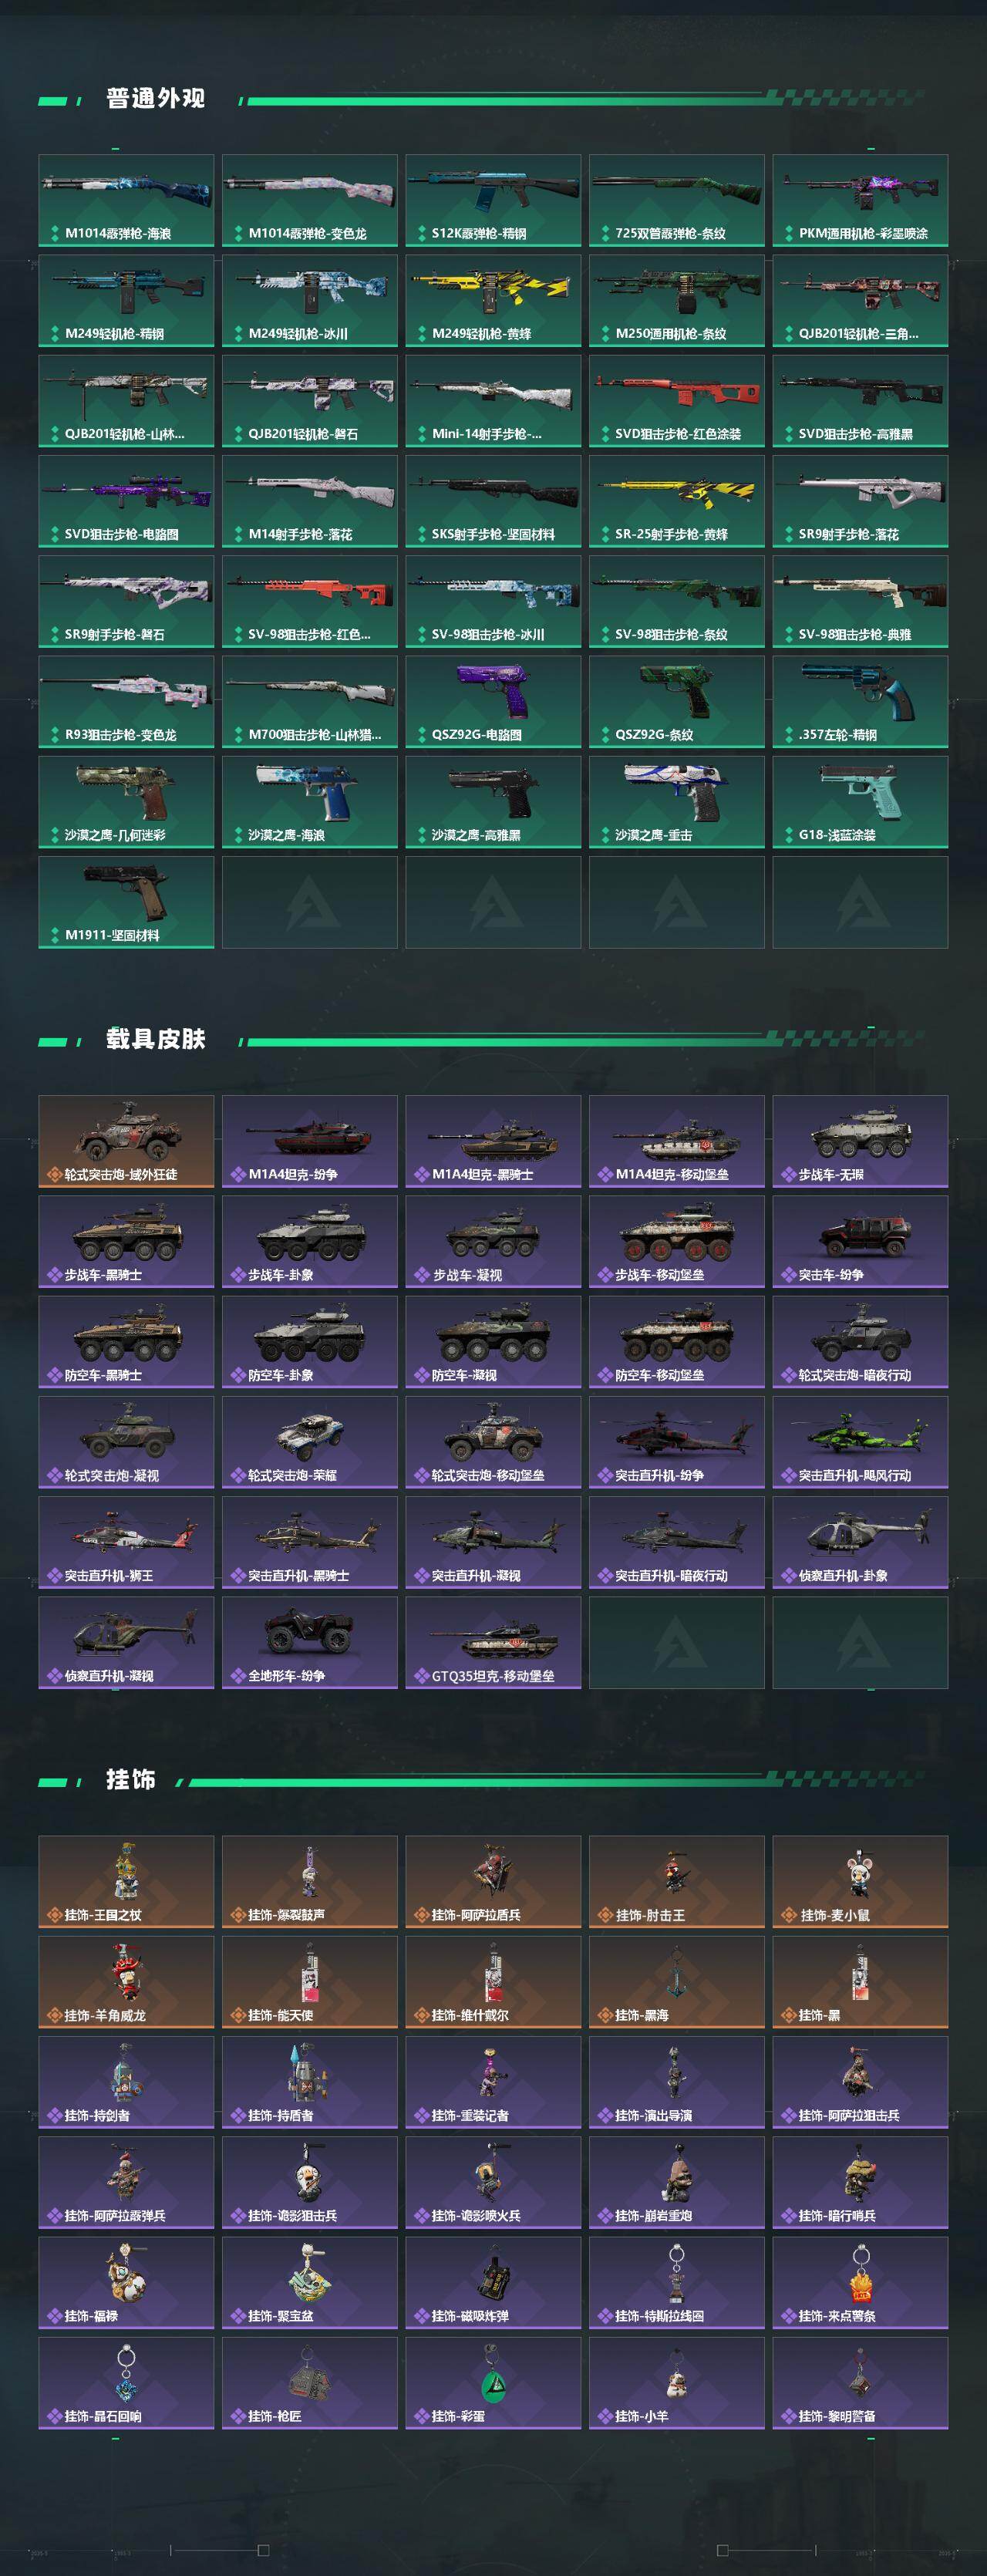Open the 全地形车-纷争 ATV skin

(309, 1643)
